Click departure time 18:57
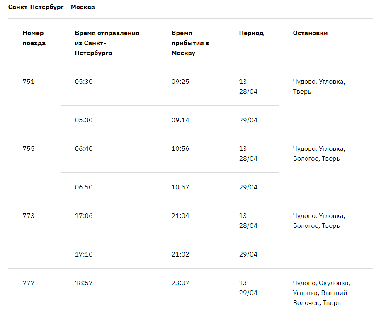This screenshot has width=374, height=317. (83, 283)
